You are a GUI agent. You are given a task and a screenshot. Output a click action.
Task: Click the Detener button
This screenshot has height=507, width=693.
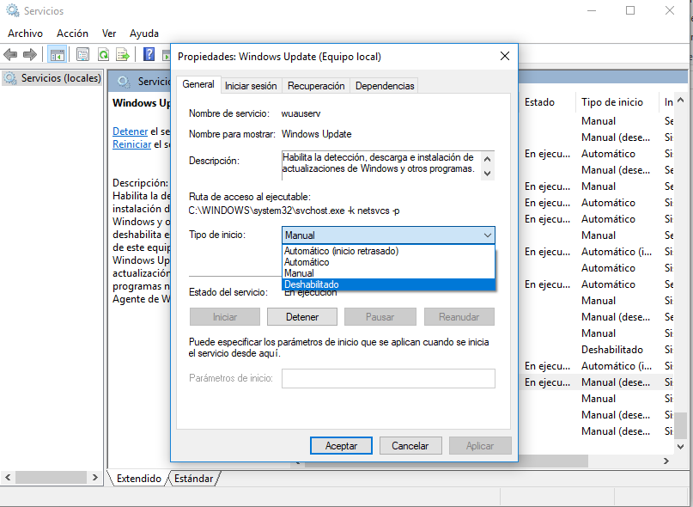[302, 317]
